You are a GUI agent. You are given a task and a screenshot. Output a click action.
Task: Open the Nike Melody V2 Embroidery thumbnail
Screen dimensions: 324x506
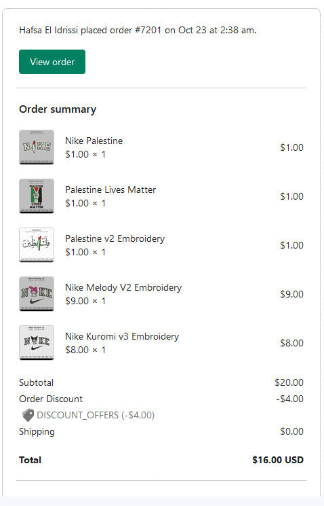37,294
